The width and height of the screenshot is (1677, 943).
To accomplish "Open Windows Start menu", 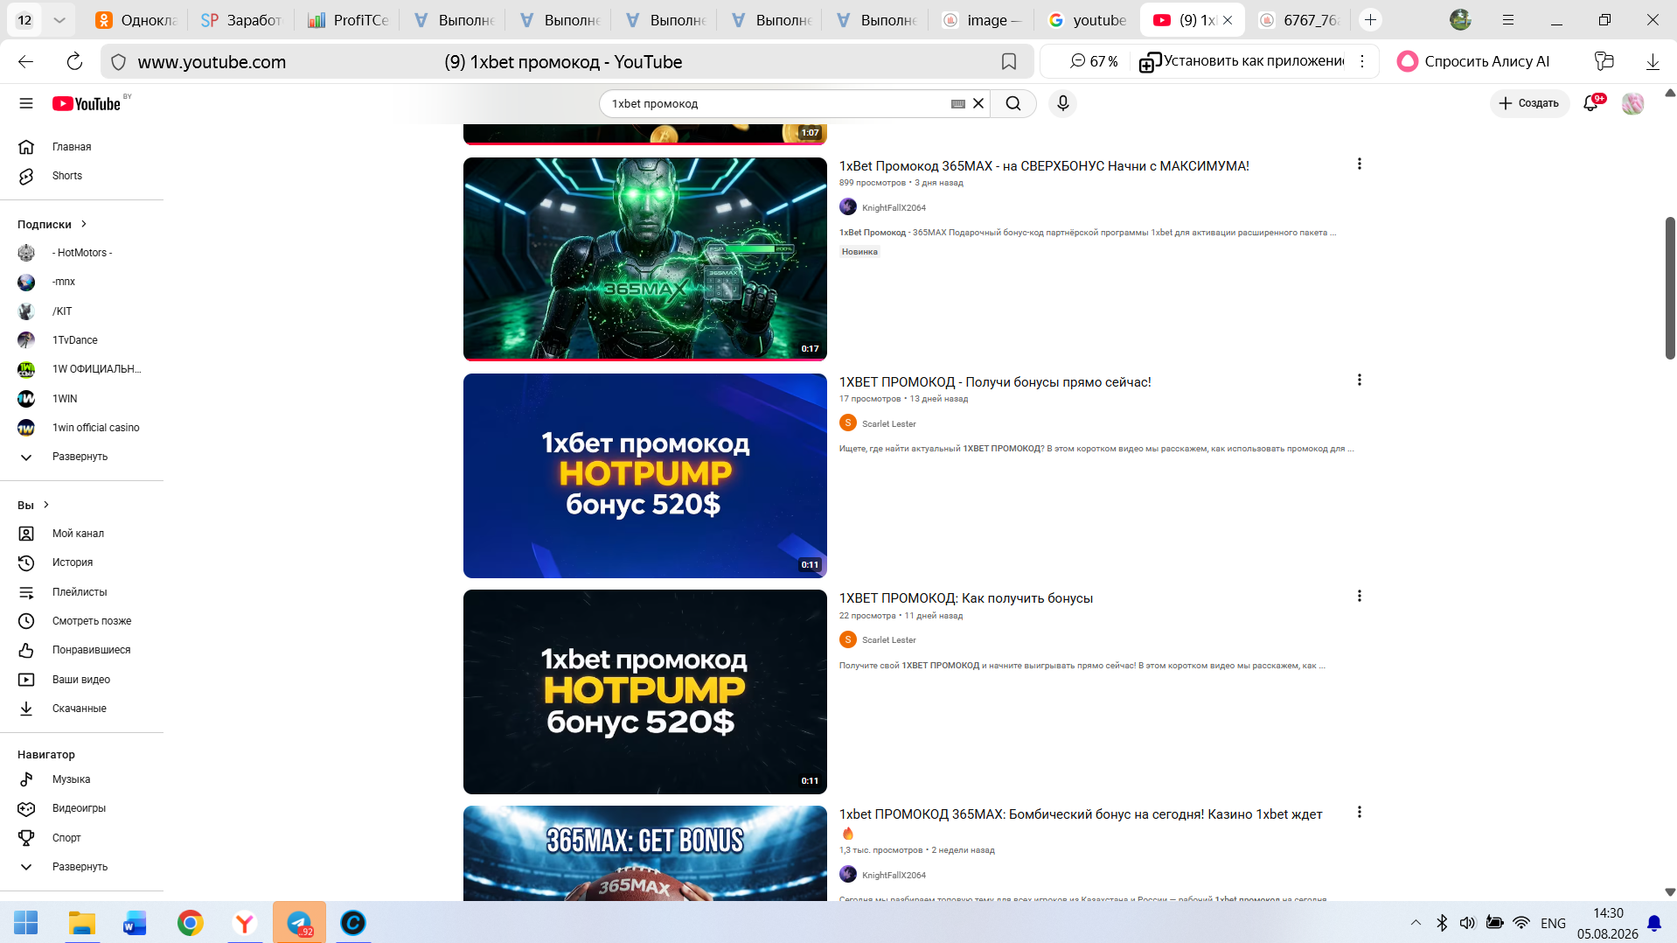I will click(25, 923).
